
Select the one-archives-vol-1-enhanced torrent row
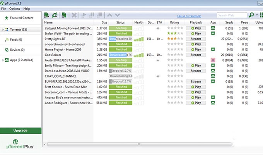[x=153, y=44]
